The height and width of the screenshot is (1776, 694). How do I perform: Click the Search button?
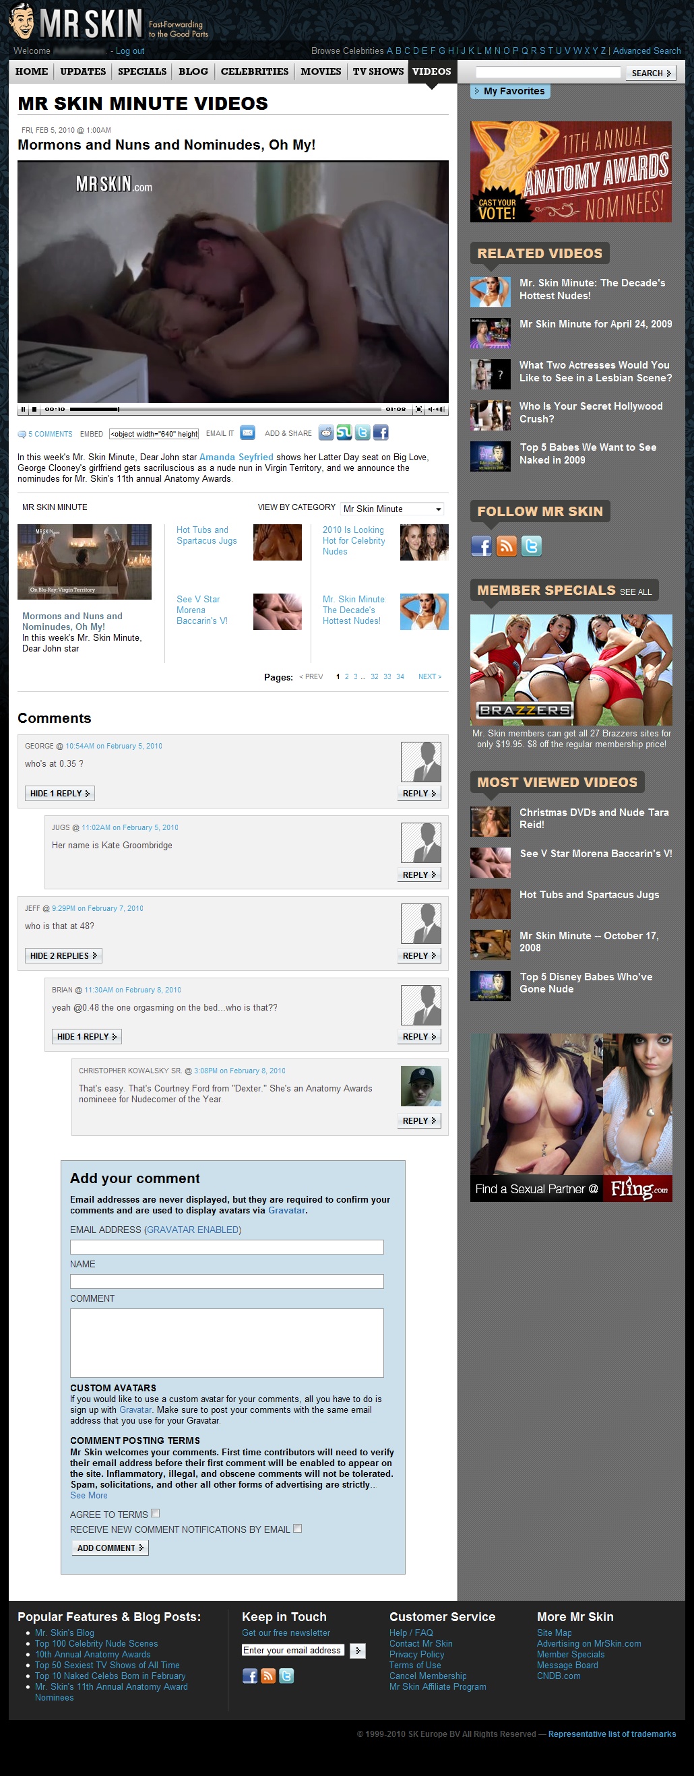pos(651,73)
